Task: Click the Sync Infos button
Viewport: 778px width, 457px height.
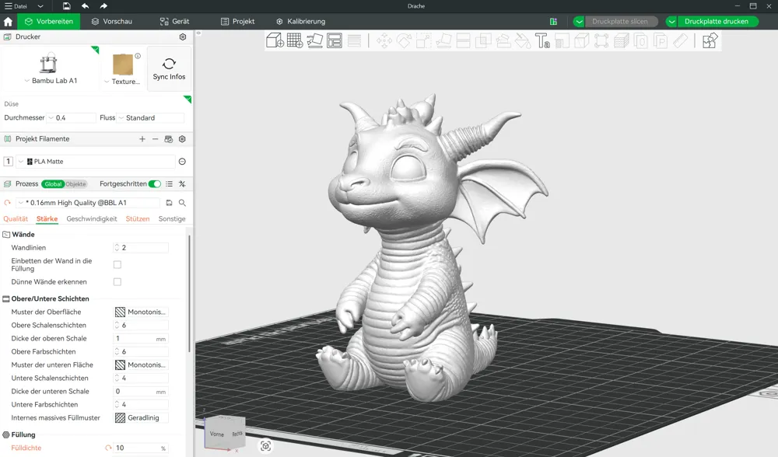Action: (169, 68)
